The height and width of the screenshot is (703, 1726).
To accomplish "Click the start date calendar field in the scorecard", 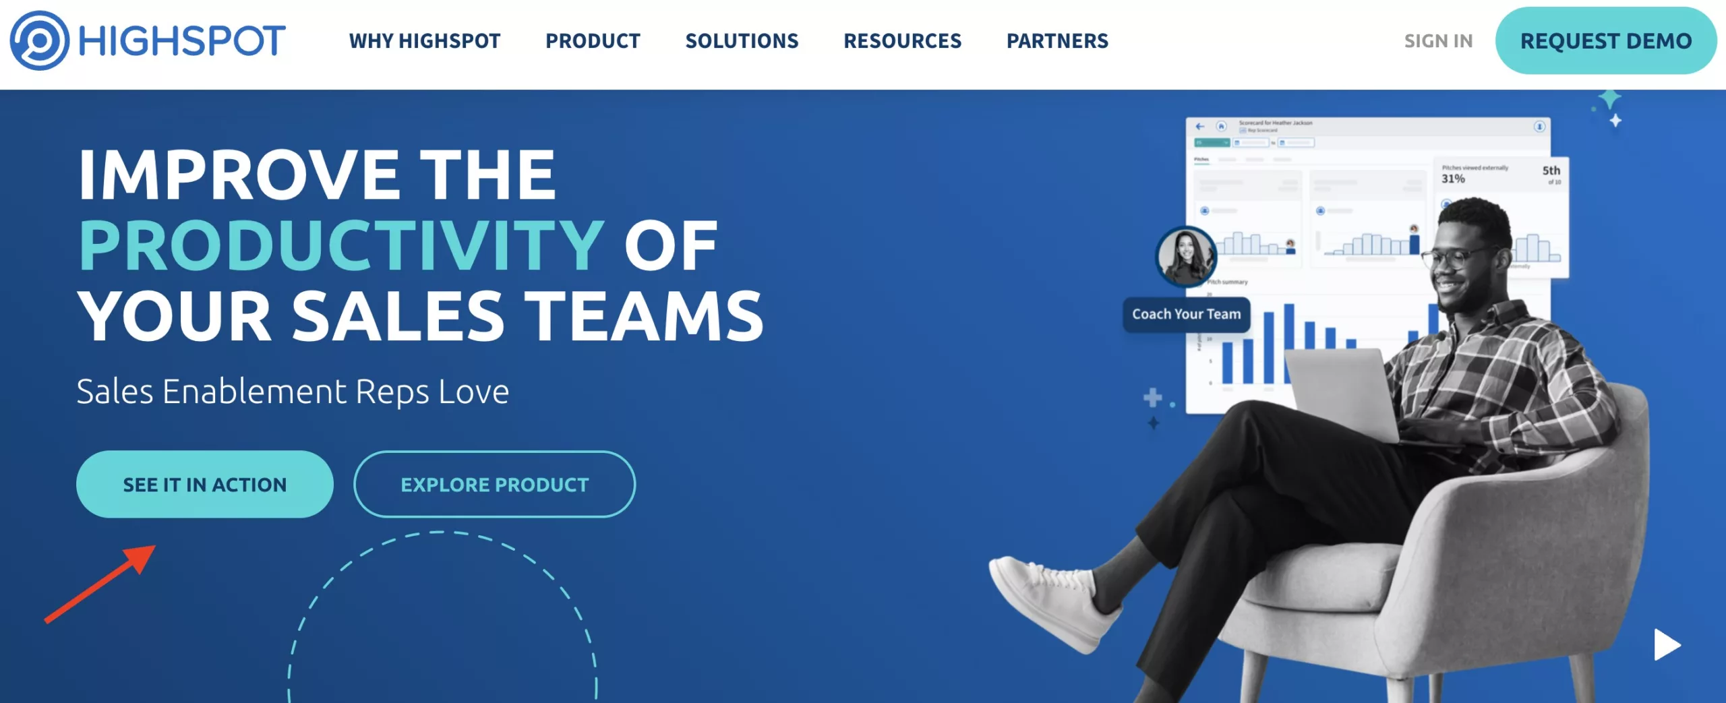I will [1251, 143].
